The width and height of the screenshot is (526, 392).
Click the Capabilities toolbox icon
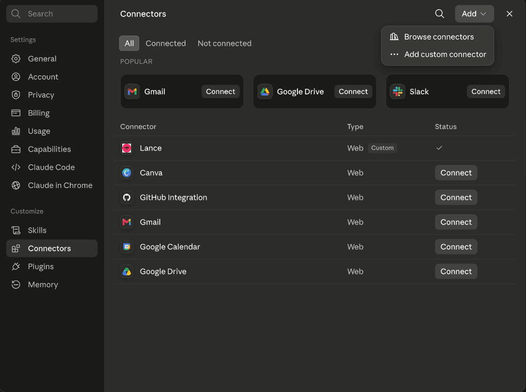(16, 149)
